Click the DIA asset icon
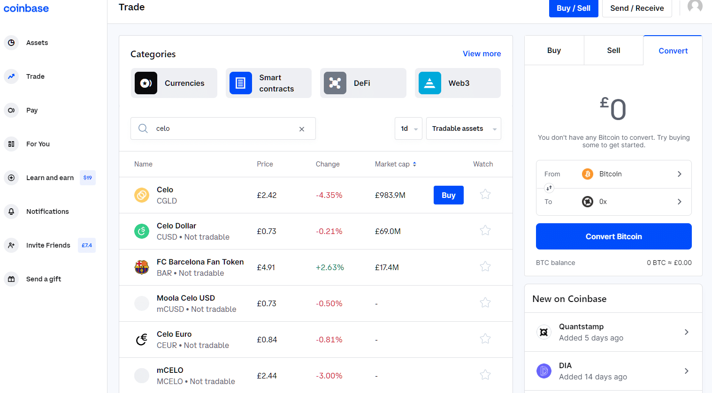Image resolution: width=712 pixels, height=393 pixels. (544, 371)
